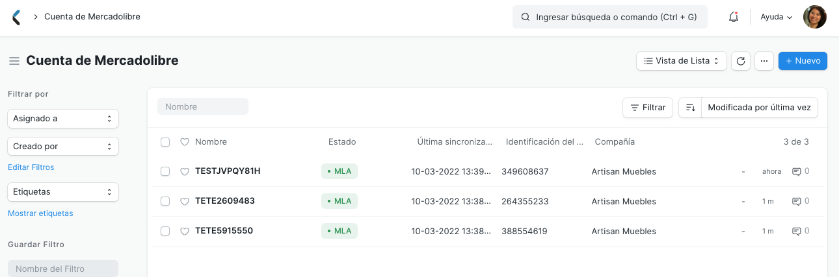Screen dimensions: 839x277
Task: Click the Editar Filtros link
Action: click(x=31, y=167)
